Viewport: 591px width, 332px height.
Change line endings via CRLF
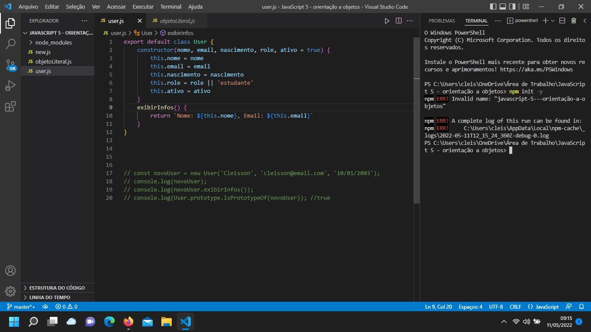click(x=515, y=306)
